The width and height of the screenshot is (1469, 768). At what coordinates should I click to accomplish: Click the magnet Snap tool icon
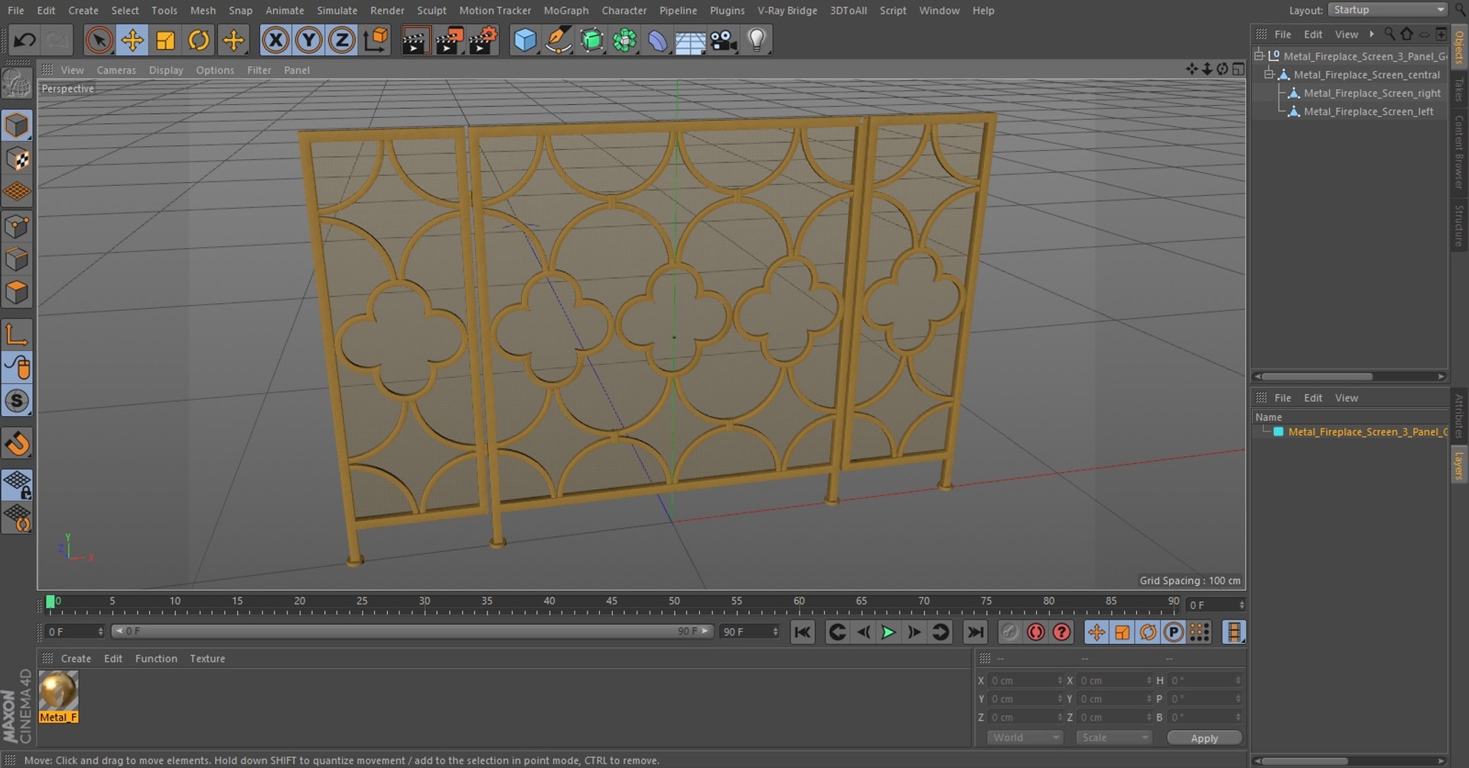click(17, 443)
